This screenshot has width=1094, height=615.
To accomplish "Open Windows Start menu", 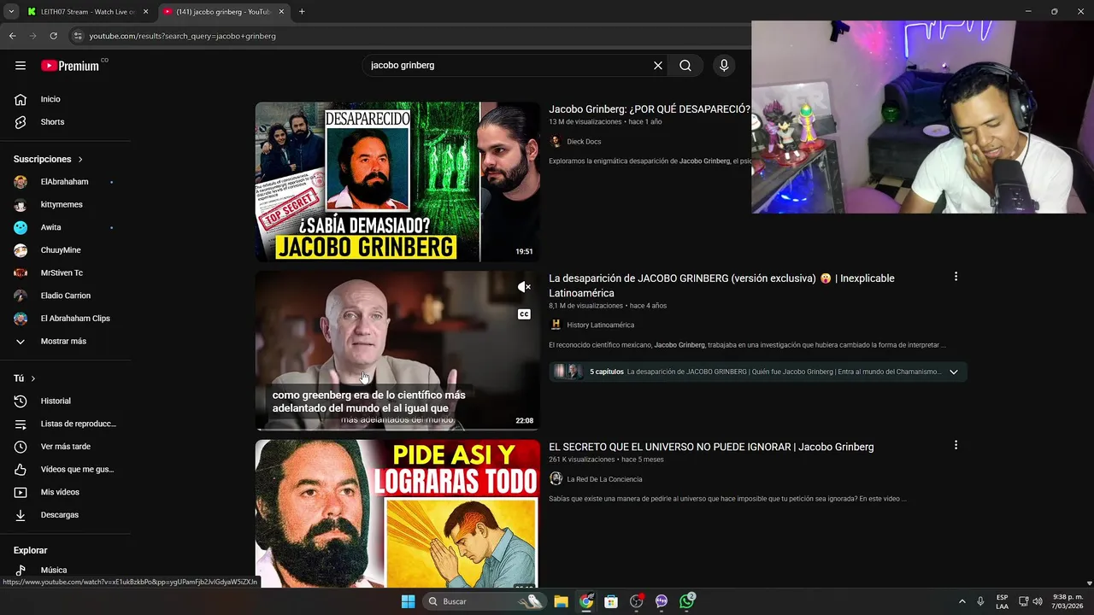I will tap(408, 601).
